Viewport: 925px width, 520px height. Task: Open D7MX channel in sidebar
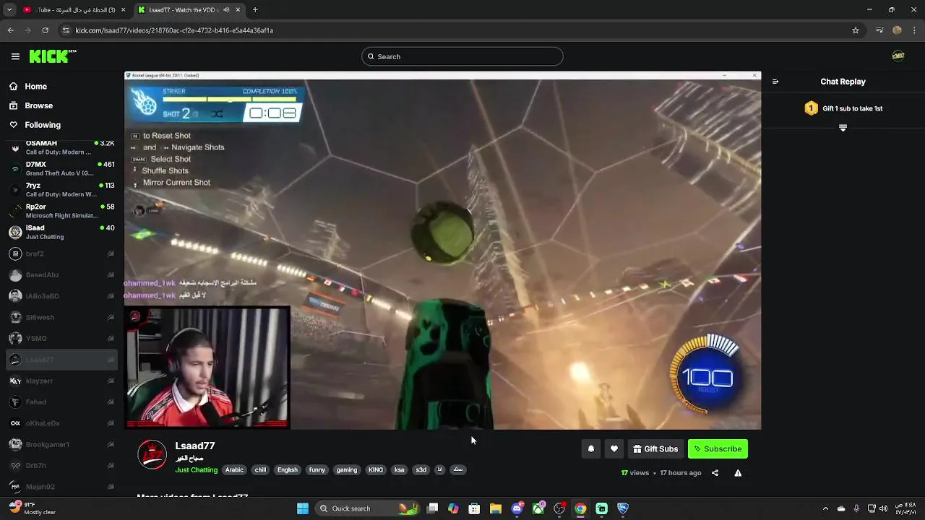61,168
